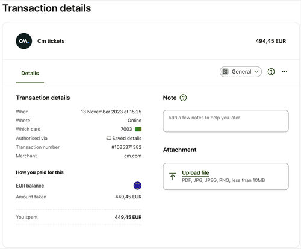Click the Transaction number label
Image resolution: width=301 pixels, height=249 pixels.
pos(38,147)
